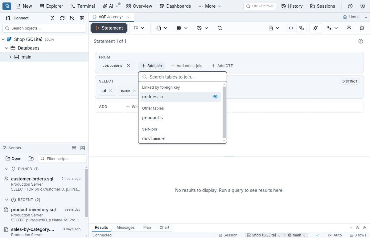
Task: Collapse the Databases folder
Action: [7, 48]
